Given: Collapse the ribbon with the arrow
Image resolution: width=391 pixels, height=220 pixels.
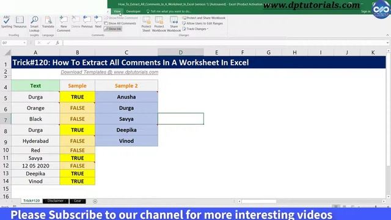Looking at the screenshot, I should tap(387, 35).
